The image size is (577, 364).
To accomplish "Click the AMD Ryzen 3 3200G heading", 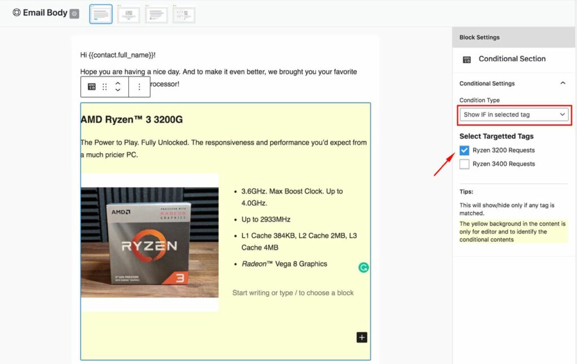I will coord(132,119).
